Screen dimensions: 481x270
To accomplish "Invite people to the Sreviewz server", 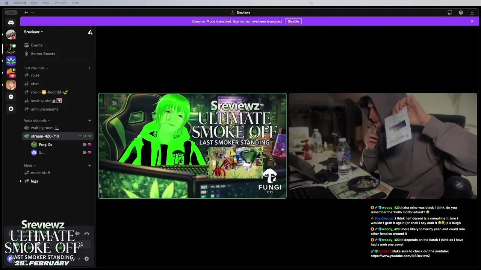I will pos(90,32).
